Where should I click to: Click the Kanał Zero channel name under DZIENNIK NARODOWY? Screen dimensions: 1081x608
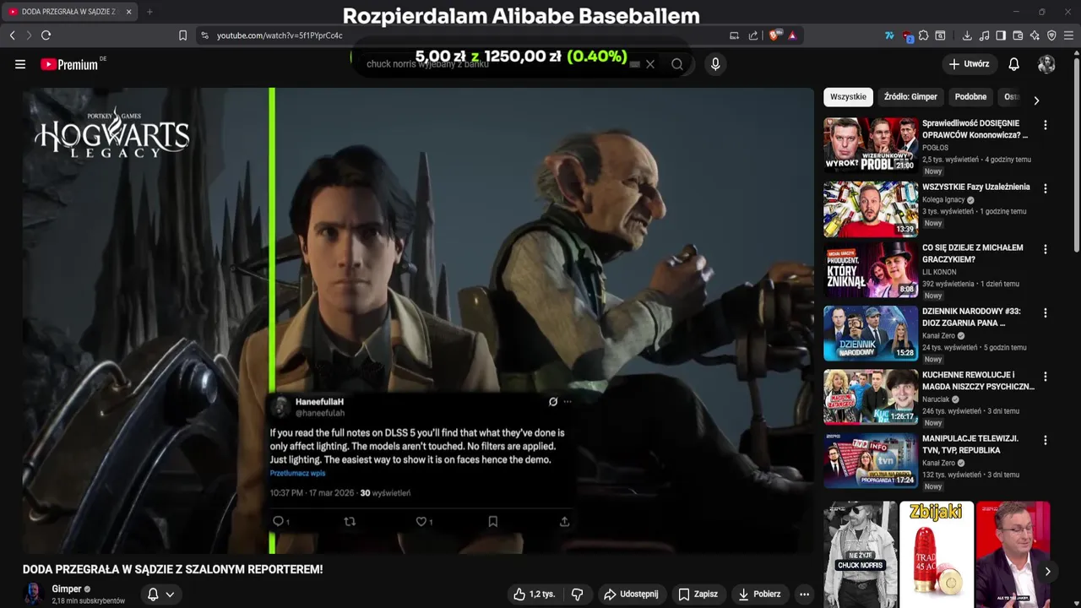(x=939, y=336)
